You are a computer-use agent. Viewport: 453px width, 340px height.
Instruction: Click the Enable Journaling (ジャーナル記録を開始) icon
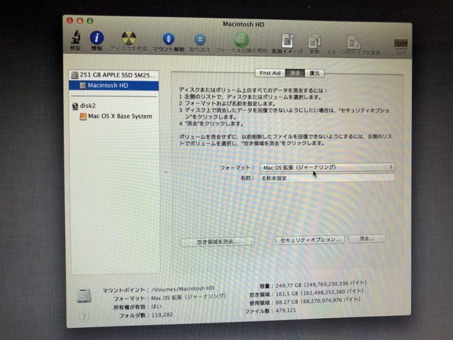pyautogui.click(x=241, y=40)
